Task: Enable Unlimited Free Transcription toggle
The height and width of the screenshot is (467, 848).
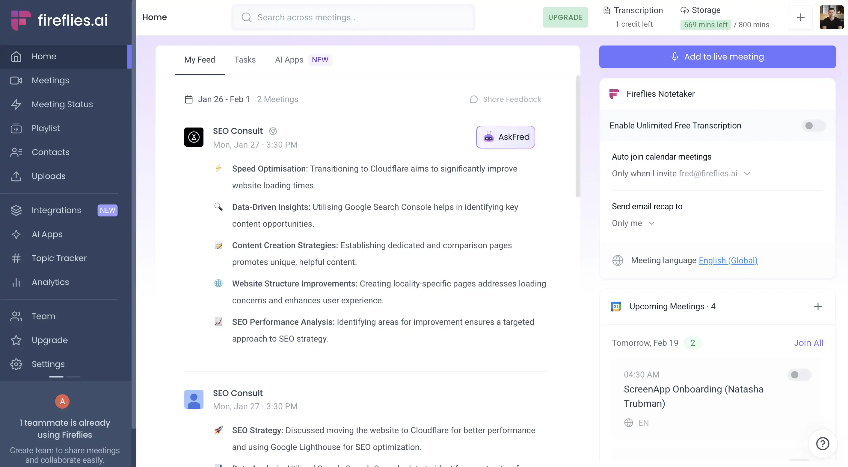Action: point(813,126)
